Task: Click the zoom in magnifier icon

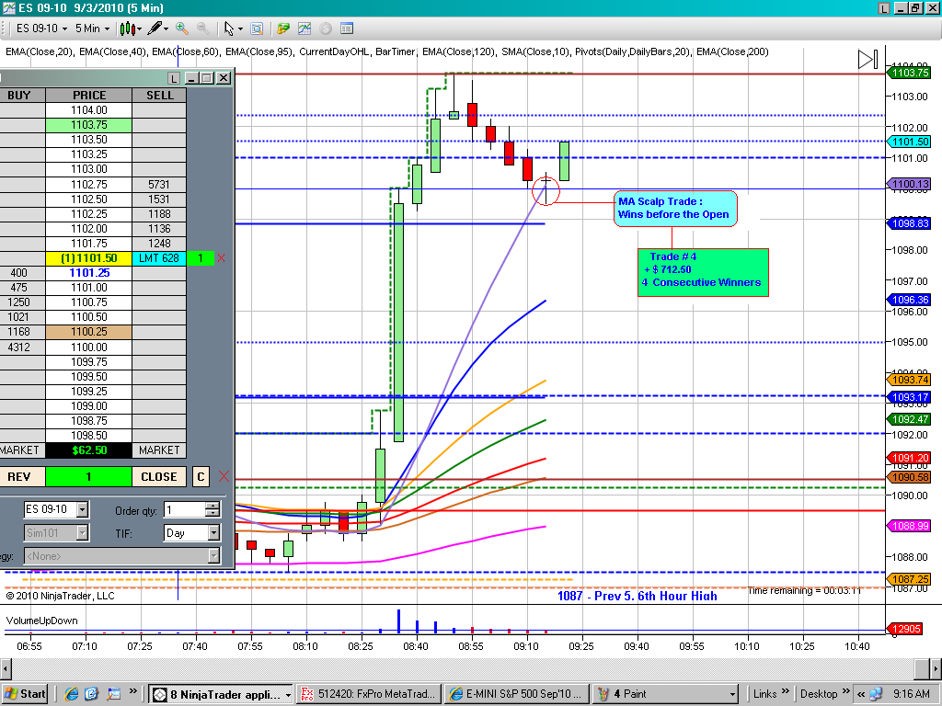Action: [x=182, y=28]
